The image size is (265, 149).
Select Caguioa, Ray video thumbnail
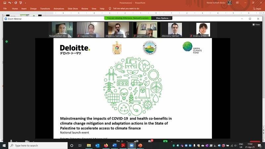pos(90,30)
